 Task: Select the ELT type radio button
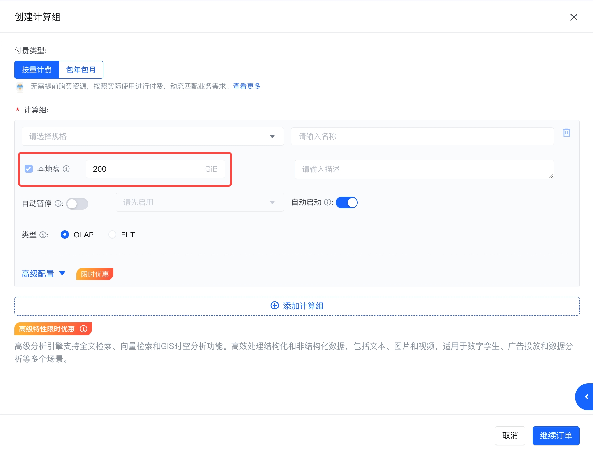[112, 235]
